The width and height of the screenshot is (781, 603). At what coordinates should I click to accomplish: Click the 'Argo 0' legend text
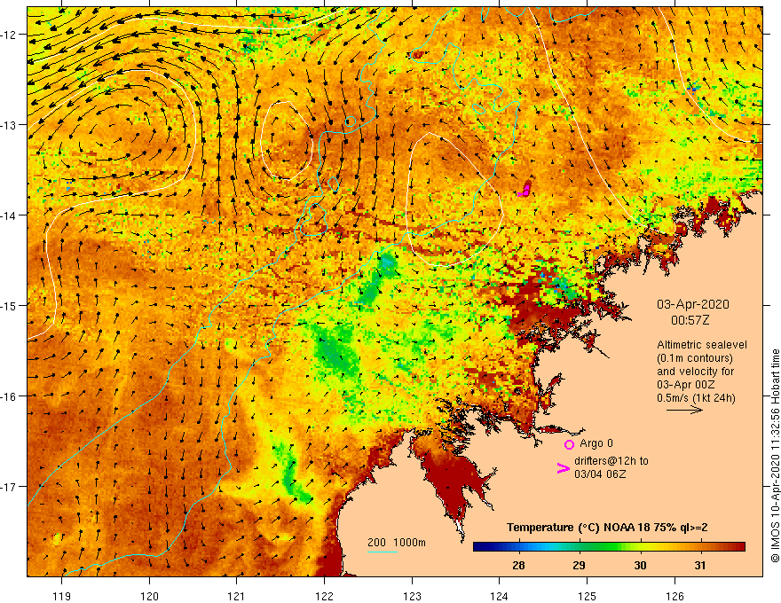(596, 443)
